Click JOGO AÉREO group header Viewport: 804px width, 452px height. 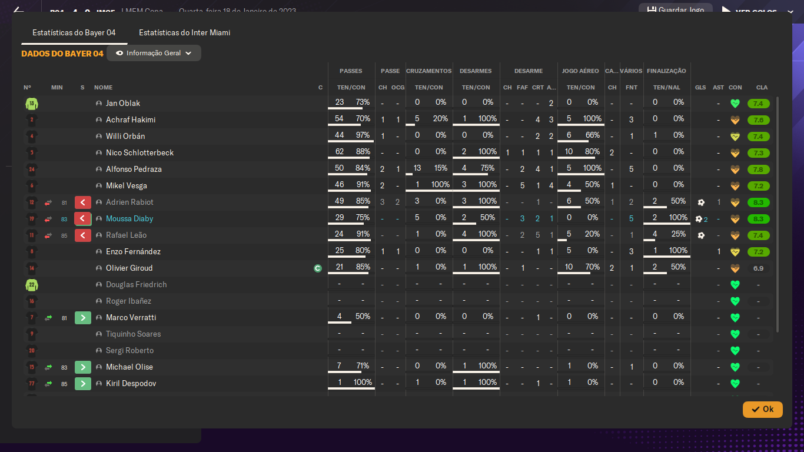581,71
